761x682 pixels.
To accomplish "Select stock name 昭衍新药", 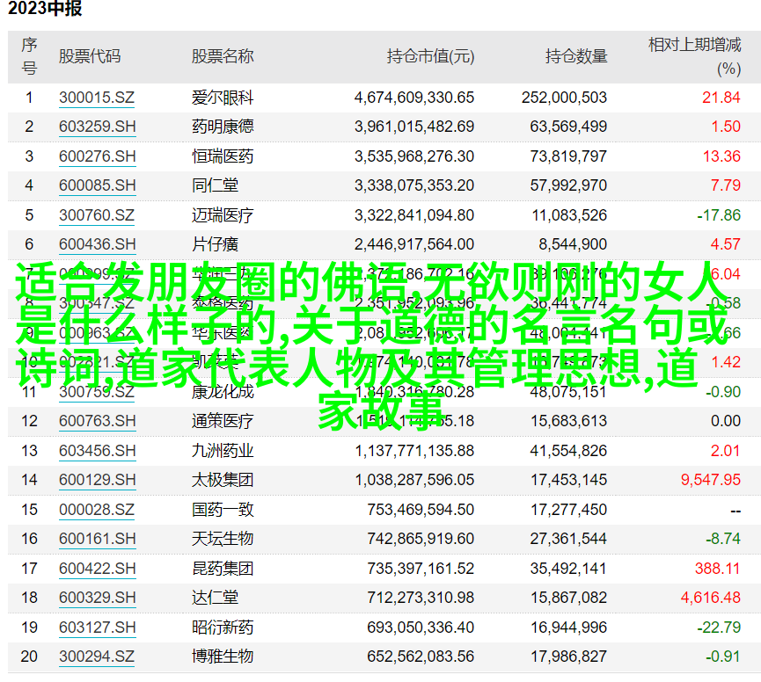I will (223, 628).
